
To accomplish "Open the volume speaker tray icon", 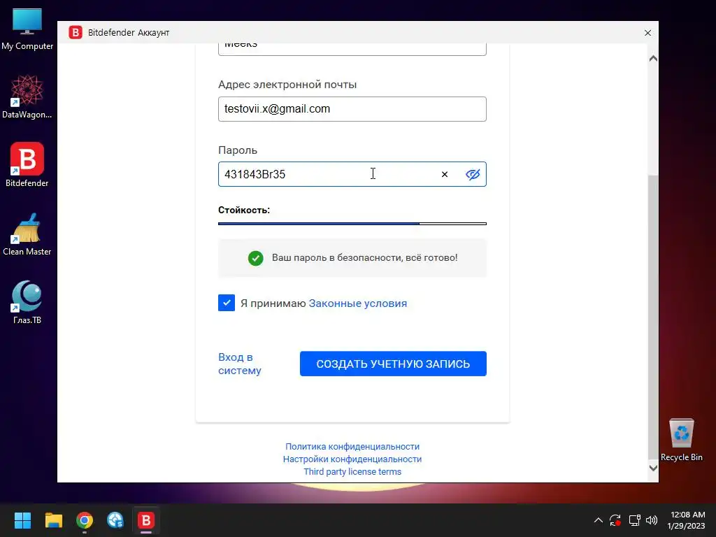I will 652,520.
